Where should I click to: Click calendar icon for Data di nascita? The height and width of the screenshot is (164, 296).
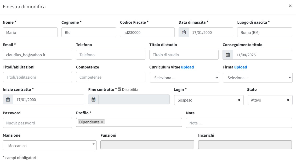tap(184, 33)
